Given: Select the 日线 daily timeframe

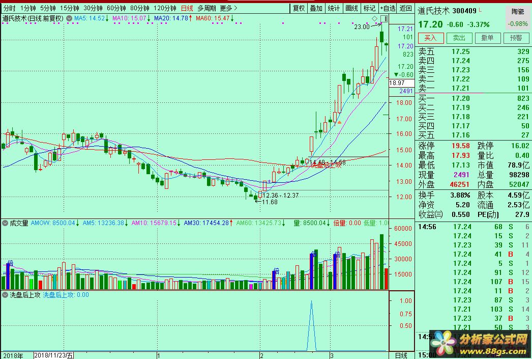Looking at the screenshot, I should pos(187,8).
